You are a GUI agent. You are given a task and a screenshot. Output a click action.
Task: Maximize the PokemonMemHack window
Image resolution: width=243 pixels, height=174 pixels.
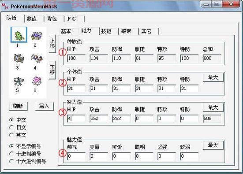(x=217, y=4)
